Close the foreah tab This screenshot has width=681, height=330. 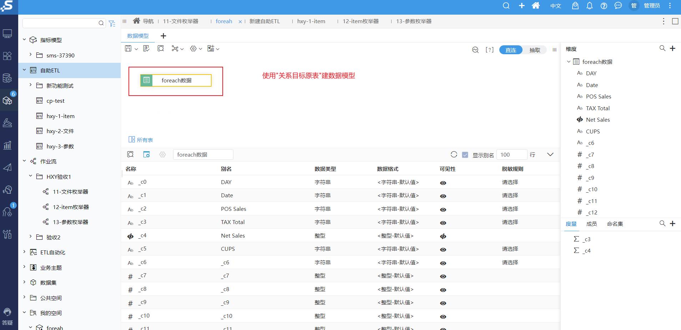[x=240, y=22]
